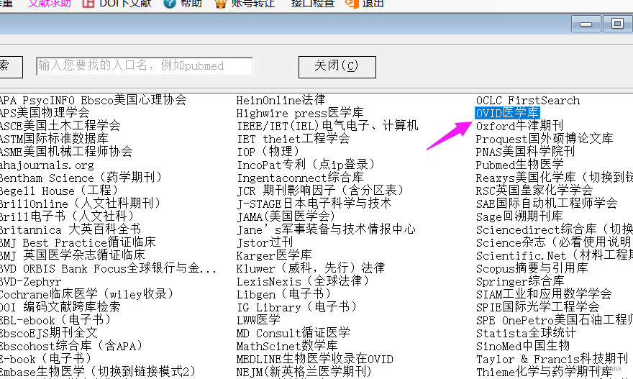Select MathScinet数学库 entry
The image size is (633, 379).
(286, 346)
